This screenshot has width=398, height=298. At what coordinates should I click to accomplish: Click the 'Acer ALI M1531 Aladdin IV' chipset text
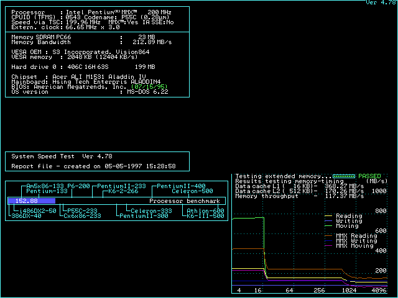click(x=99, y=77)
